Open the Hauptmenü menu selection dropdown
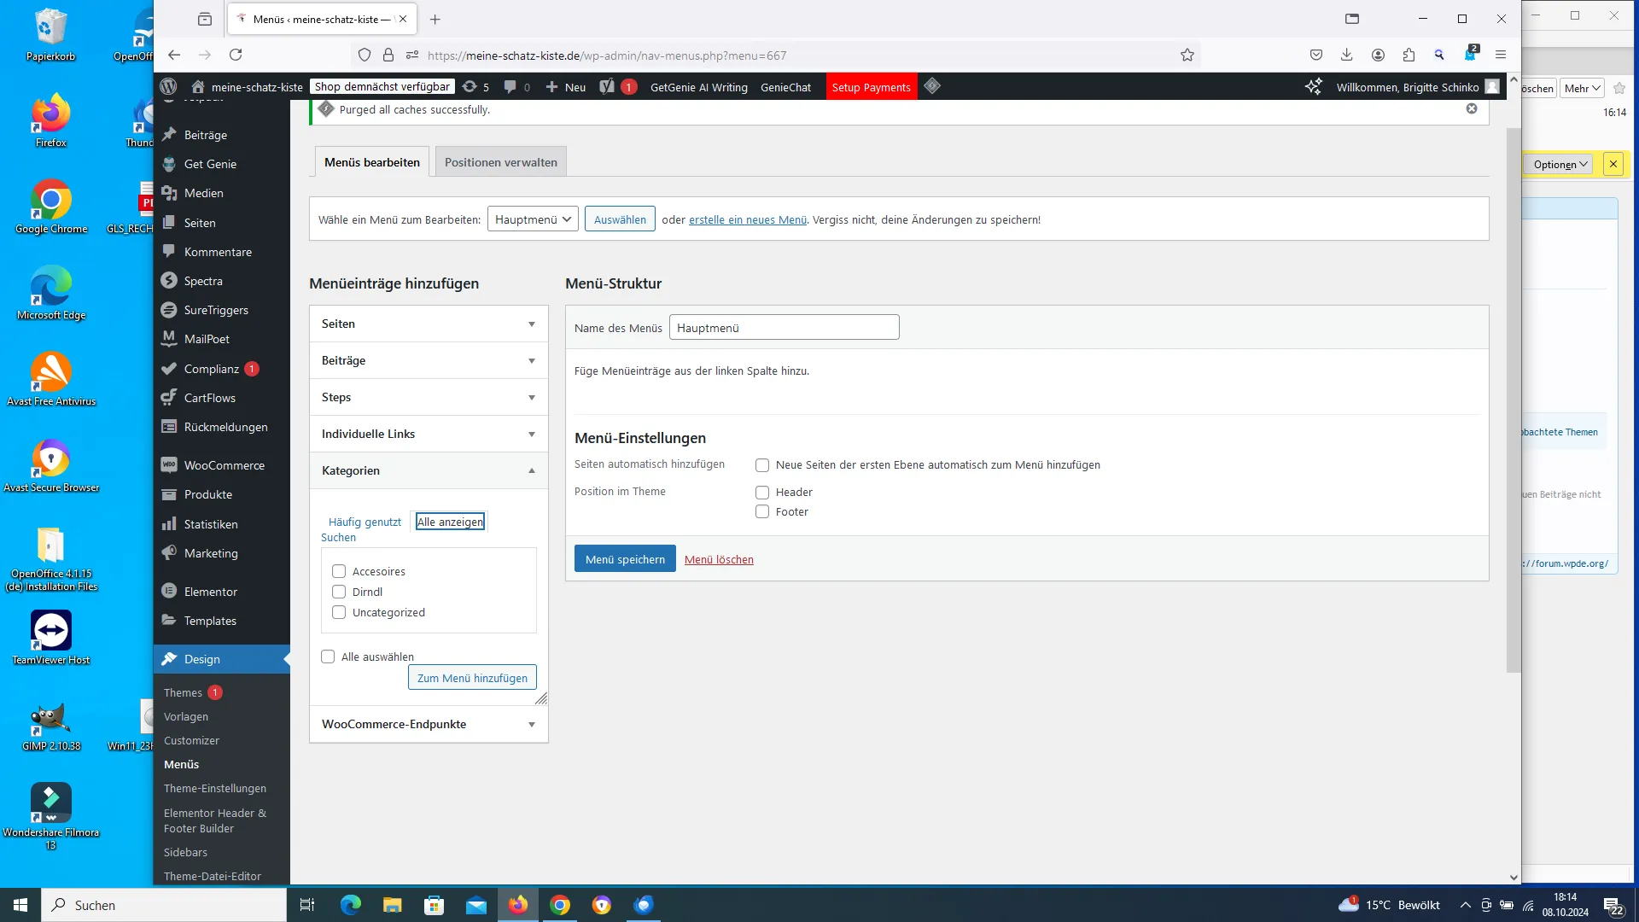This screenshot has height=922, width=1639. [x=533, y=219]
